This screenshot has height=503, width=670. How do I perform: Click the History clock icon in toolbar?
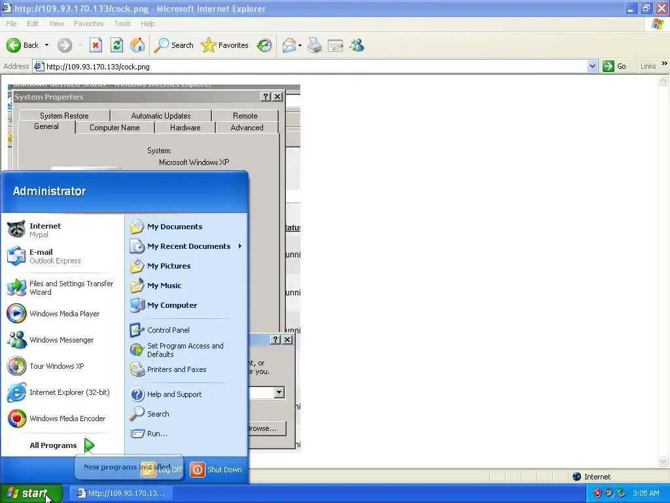pyautogui.click(x=264, y=45)
